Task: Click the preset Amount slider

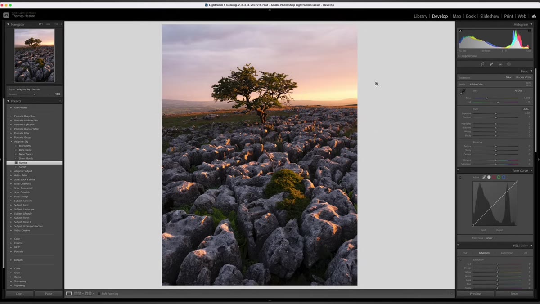Action: point(34,94)
